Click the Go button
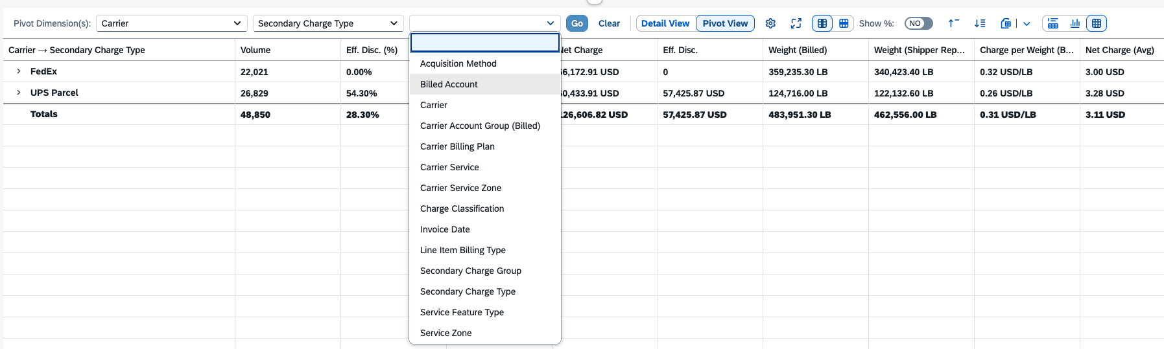 [577, 23]
